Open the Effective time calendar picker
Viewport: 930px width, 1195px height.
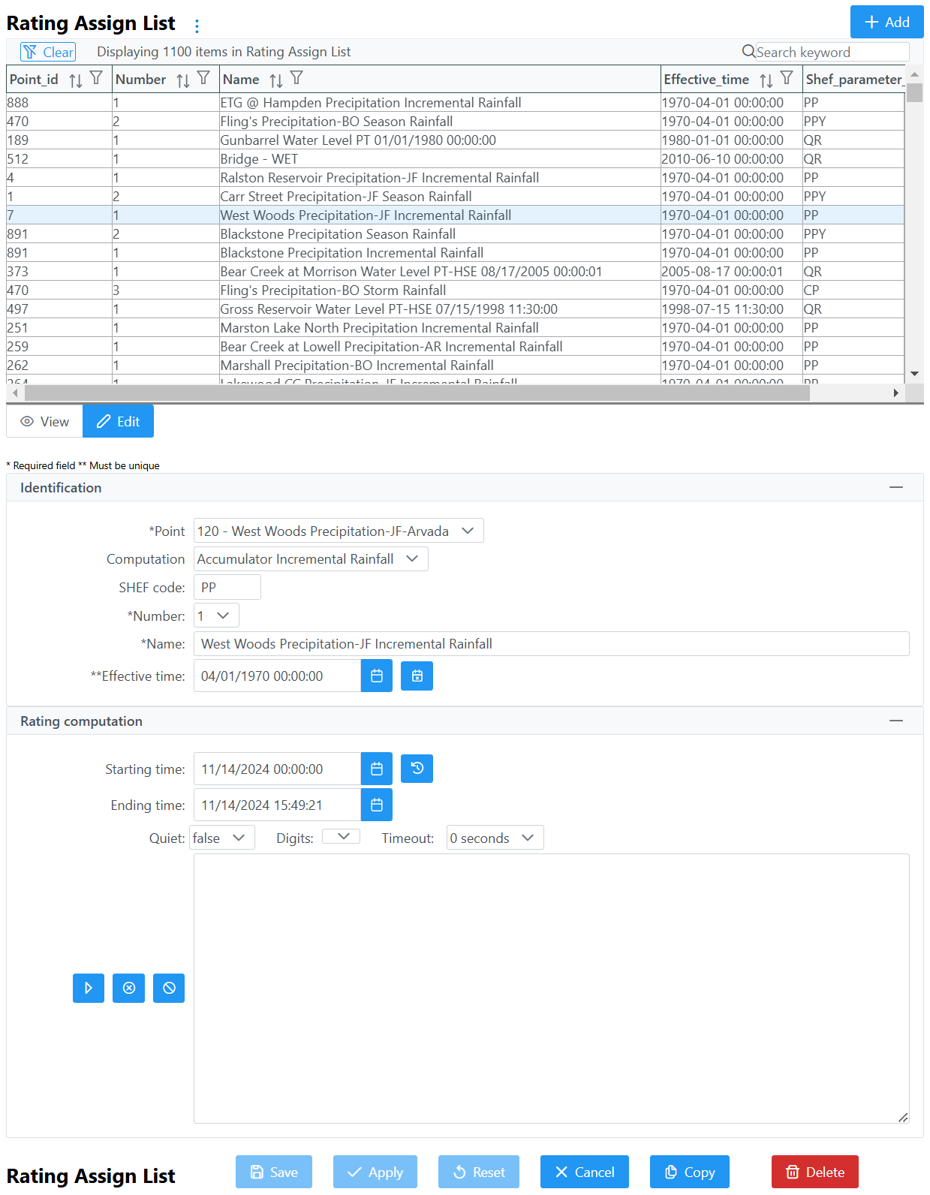point(377,676)
